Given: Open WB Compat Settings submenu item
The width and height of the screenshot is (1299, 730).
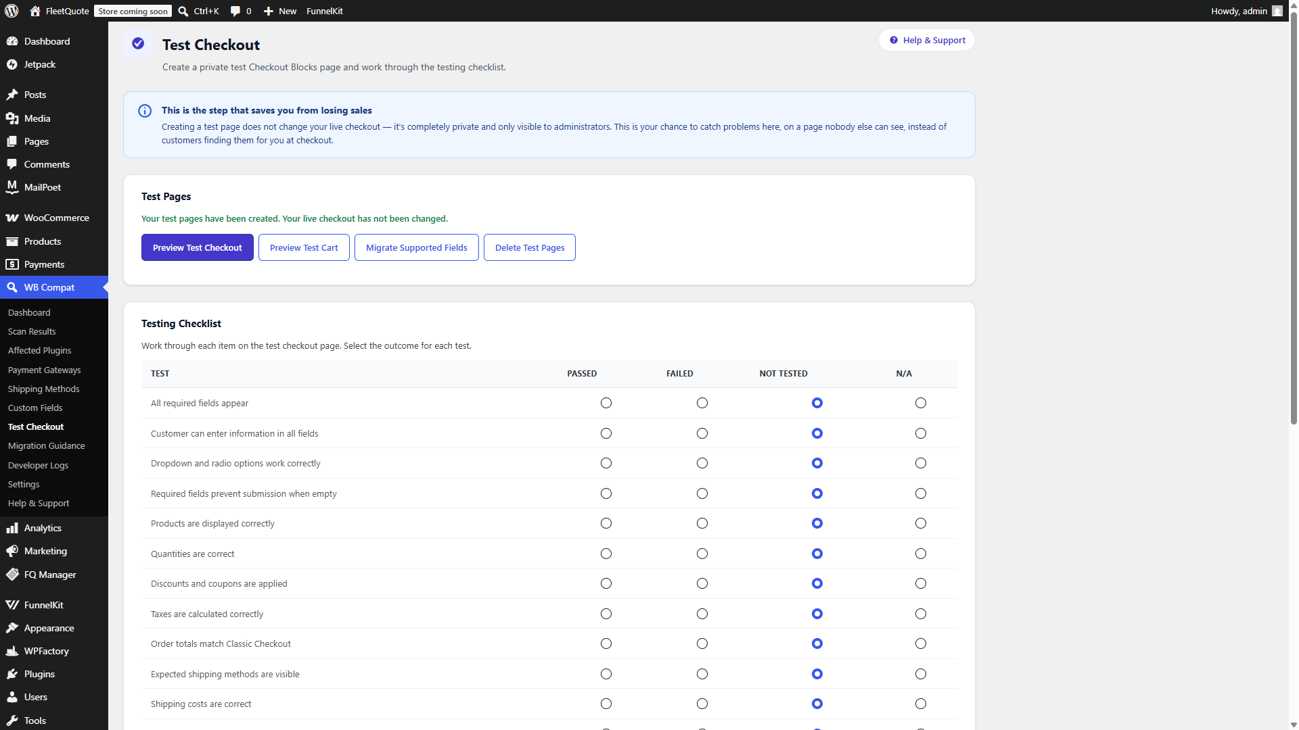Looking at the screenshot, I should click(x=24, y=484).
